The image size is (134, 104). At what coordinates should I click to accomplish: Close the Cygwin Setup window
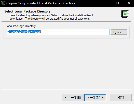click(129, 3)
